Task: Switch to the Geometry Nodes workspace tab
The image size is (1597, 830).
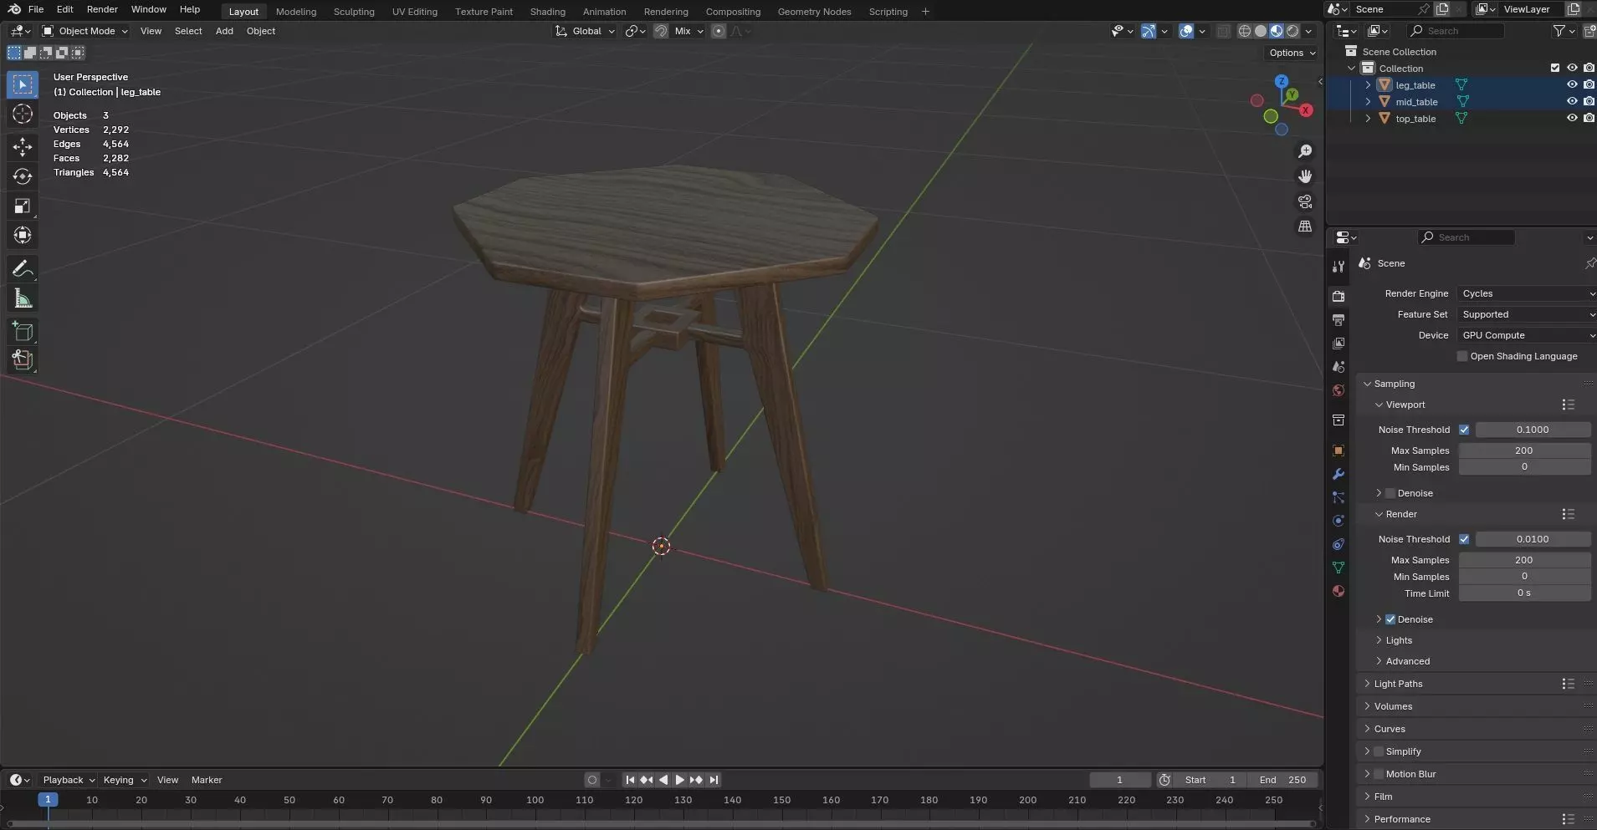Action: point(814,12)
